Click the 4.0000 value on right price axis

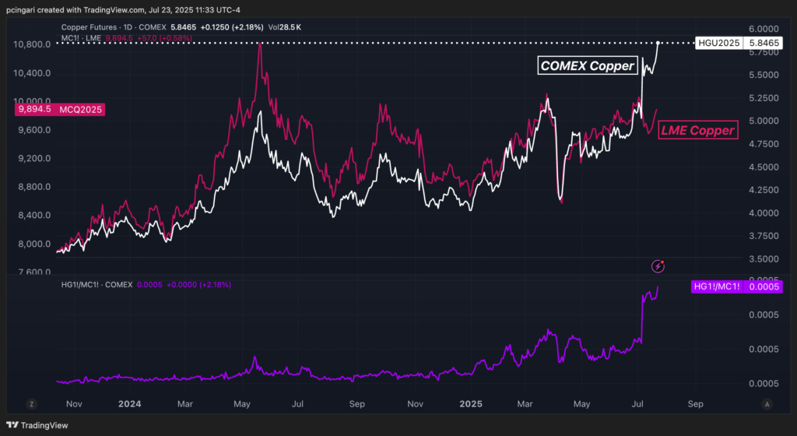pyautogui.click(x=764, y=213)
